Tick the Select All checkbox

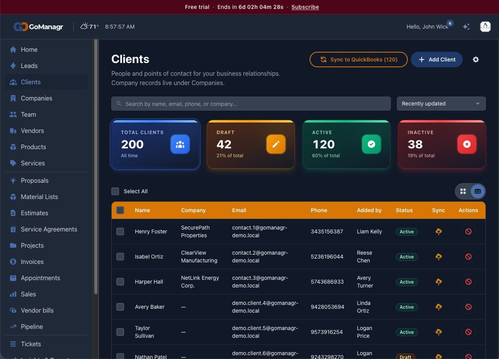pos(115,191)
